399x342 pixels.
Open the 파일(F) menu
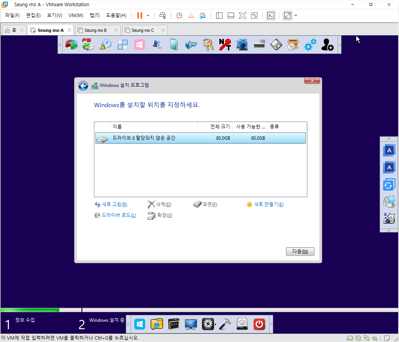(12, 16)
